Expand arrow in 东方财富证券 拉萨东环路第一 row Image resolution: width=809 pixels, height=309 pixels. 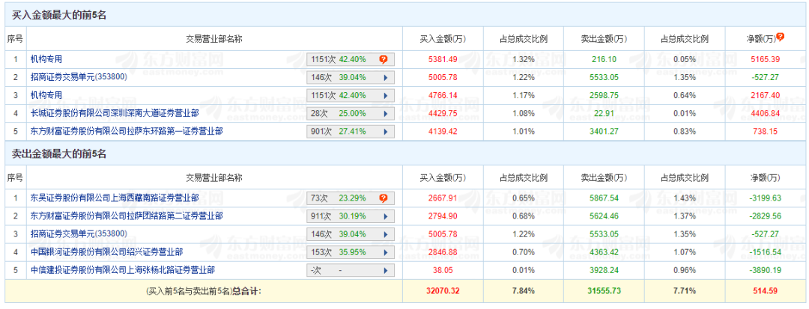click(x=385, y=132)
